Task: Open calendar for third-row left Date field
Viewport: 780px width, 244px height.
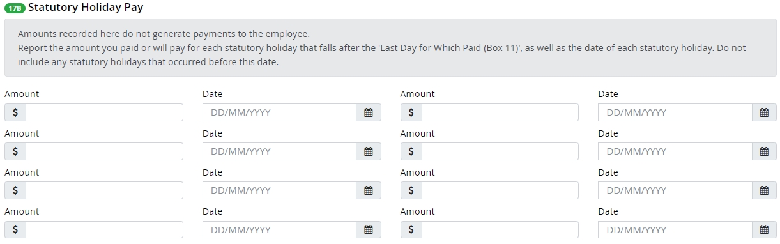Action: [x=369, y=190]
